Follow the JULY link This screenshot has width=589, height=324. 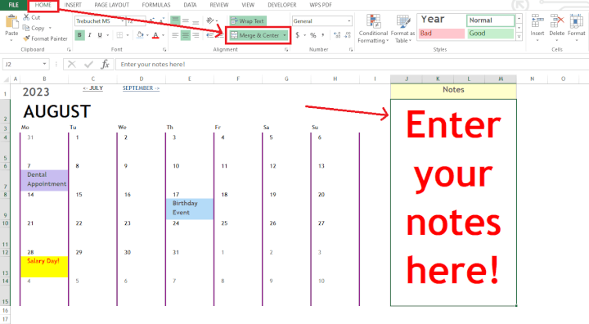click(x=92, y=88)
